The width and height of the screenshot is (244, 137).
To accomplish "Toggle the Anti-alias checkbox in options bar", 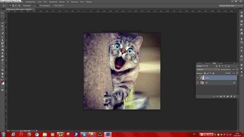I will [x=40, y=6].
